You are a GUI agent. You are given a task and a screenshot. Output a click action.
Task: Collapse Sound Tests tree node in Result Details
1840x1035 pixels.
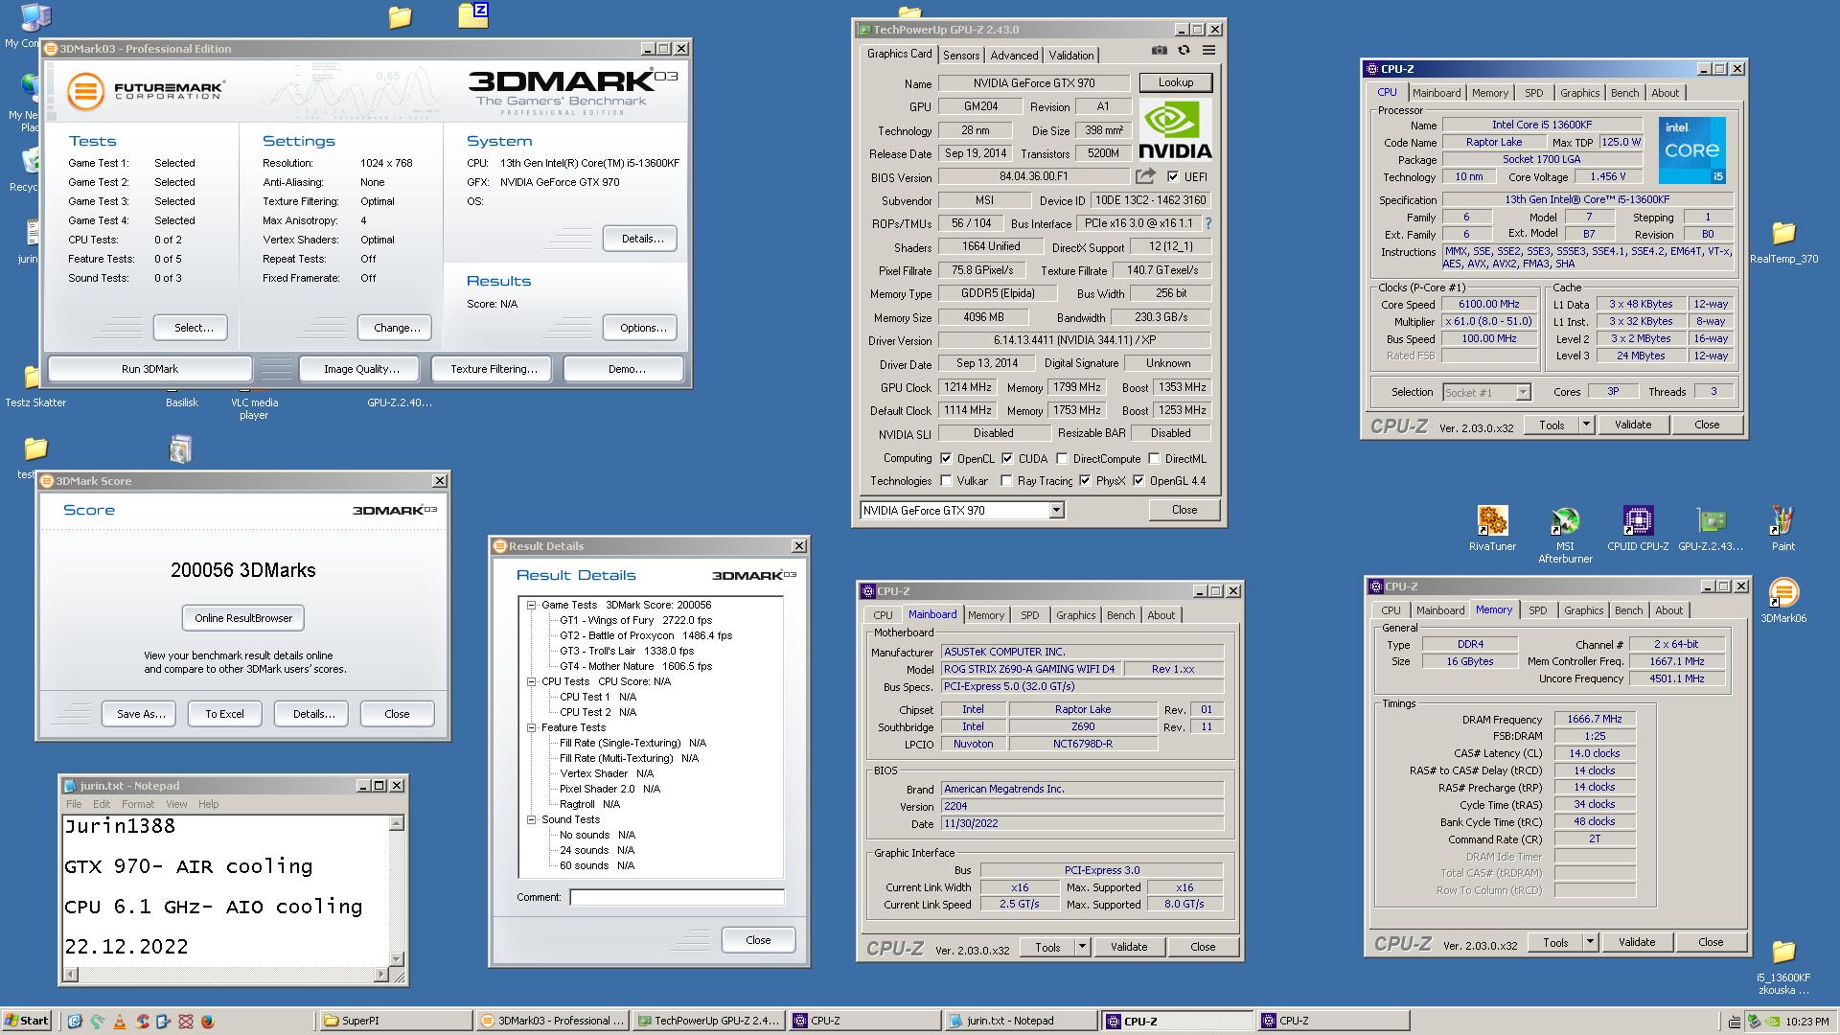click(x=531, y=819)
